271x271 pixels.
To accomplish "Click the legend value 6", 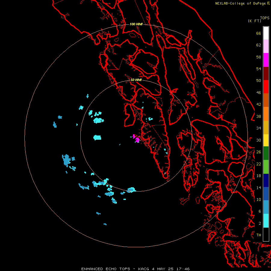I will (260, 211).
